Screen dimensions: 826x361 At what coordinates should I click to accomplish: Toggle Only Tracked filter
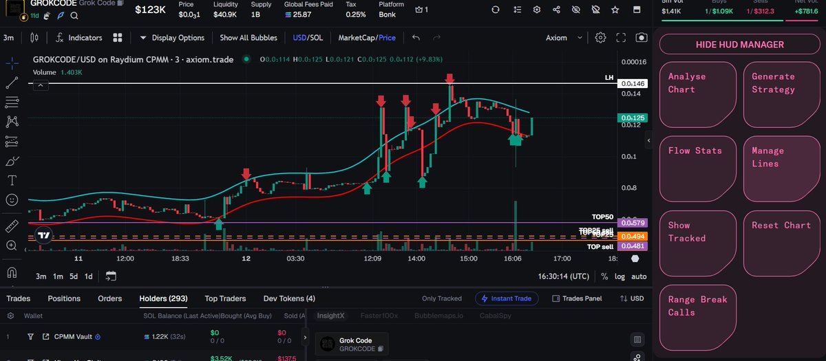(x=441, y=298)
